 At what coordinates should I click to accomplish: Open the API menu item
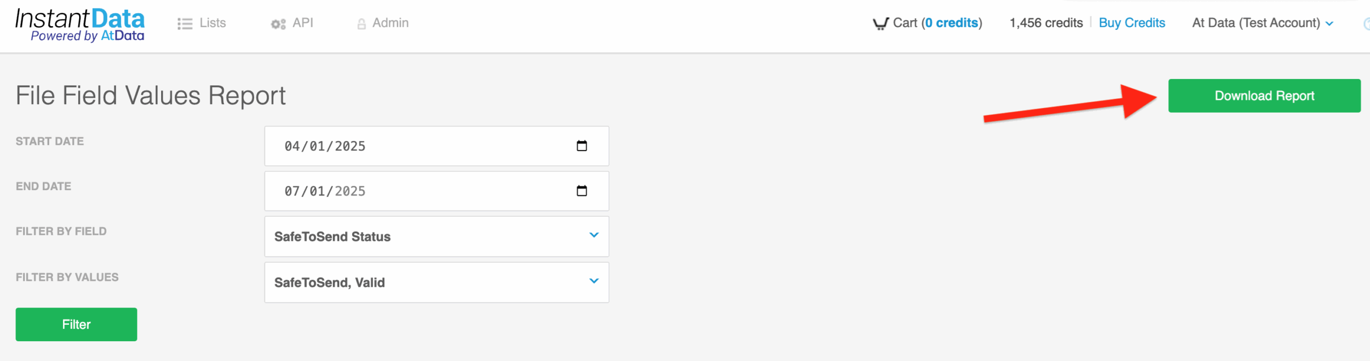click(292, 23)
